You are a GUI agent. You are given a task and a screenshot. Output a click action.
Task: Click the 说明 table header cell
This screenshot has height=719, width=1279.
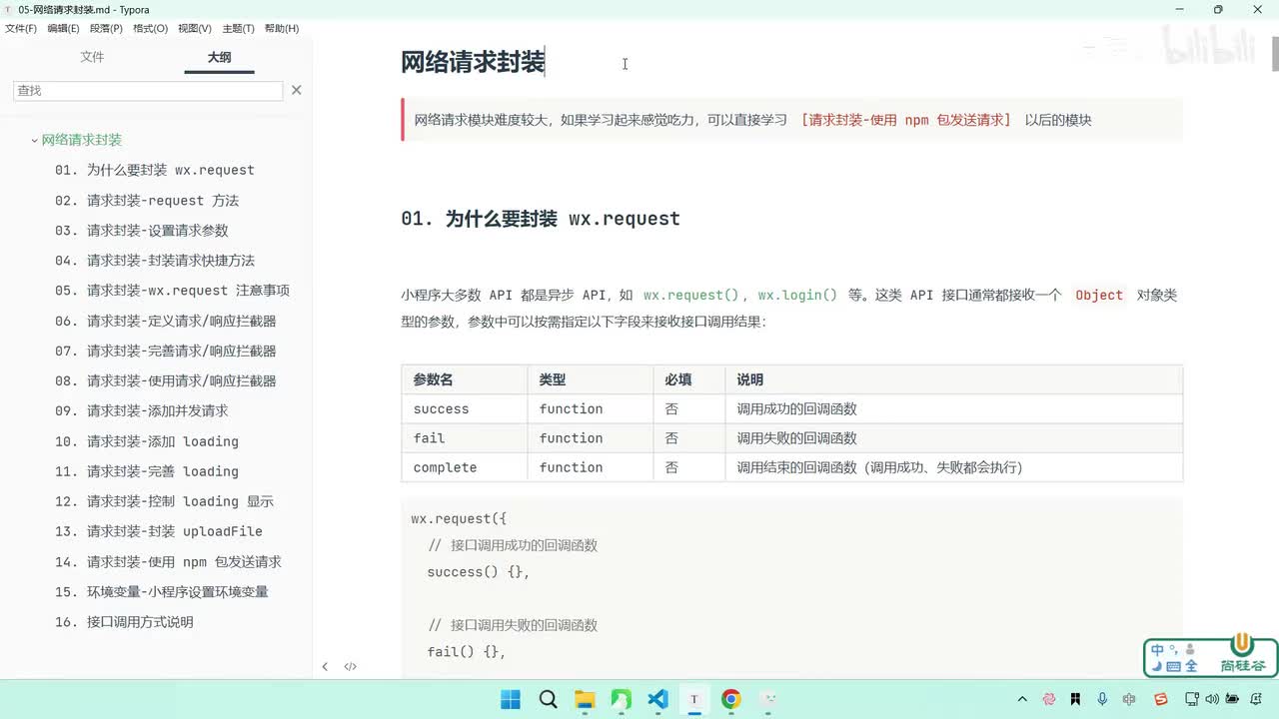click(954, 379)
